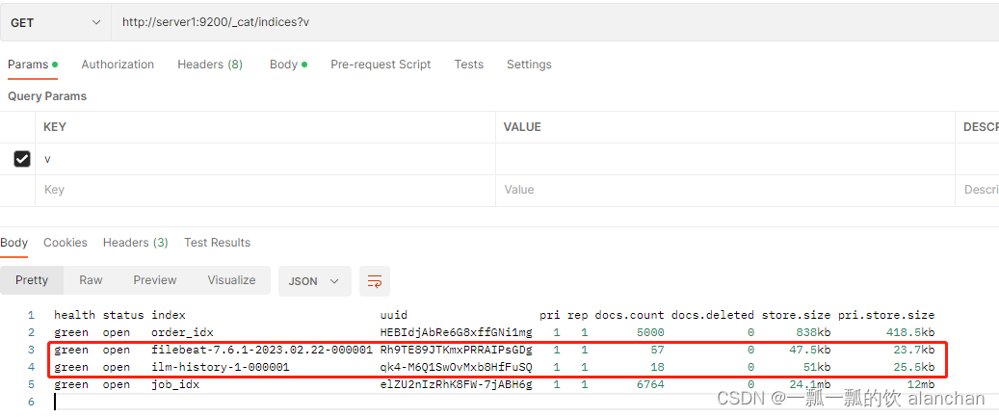Click docs.count value 6764
This screenshot has height=417, width=999.
[x=650, y=384]
